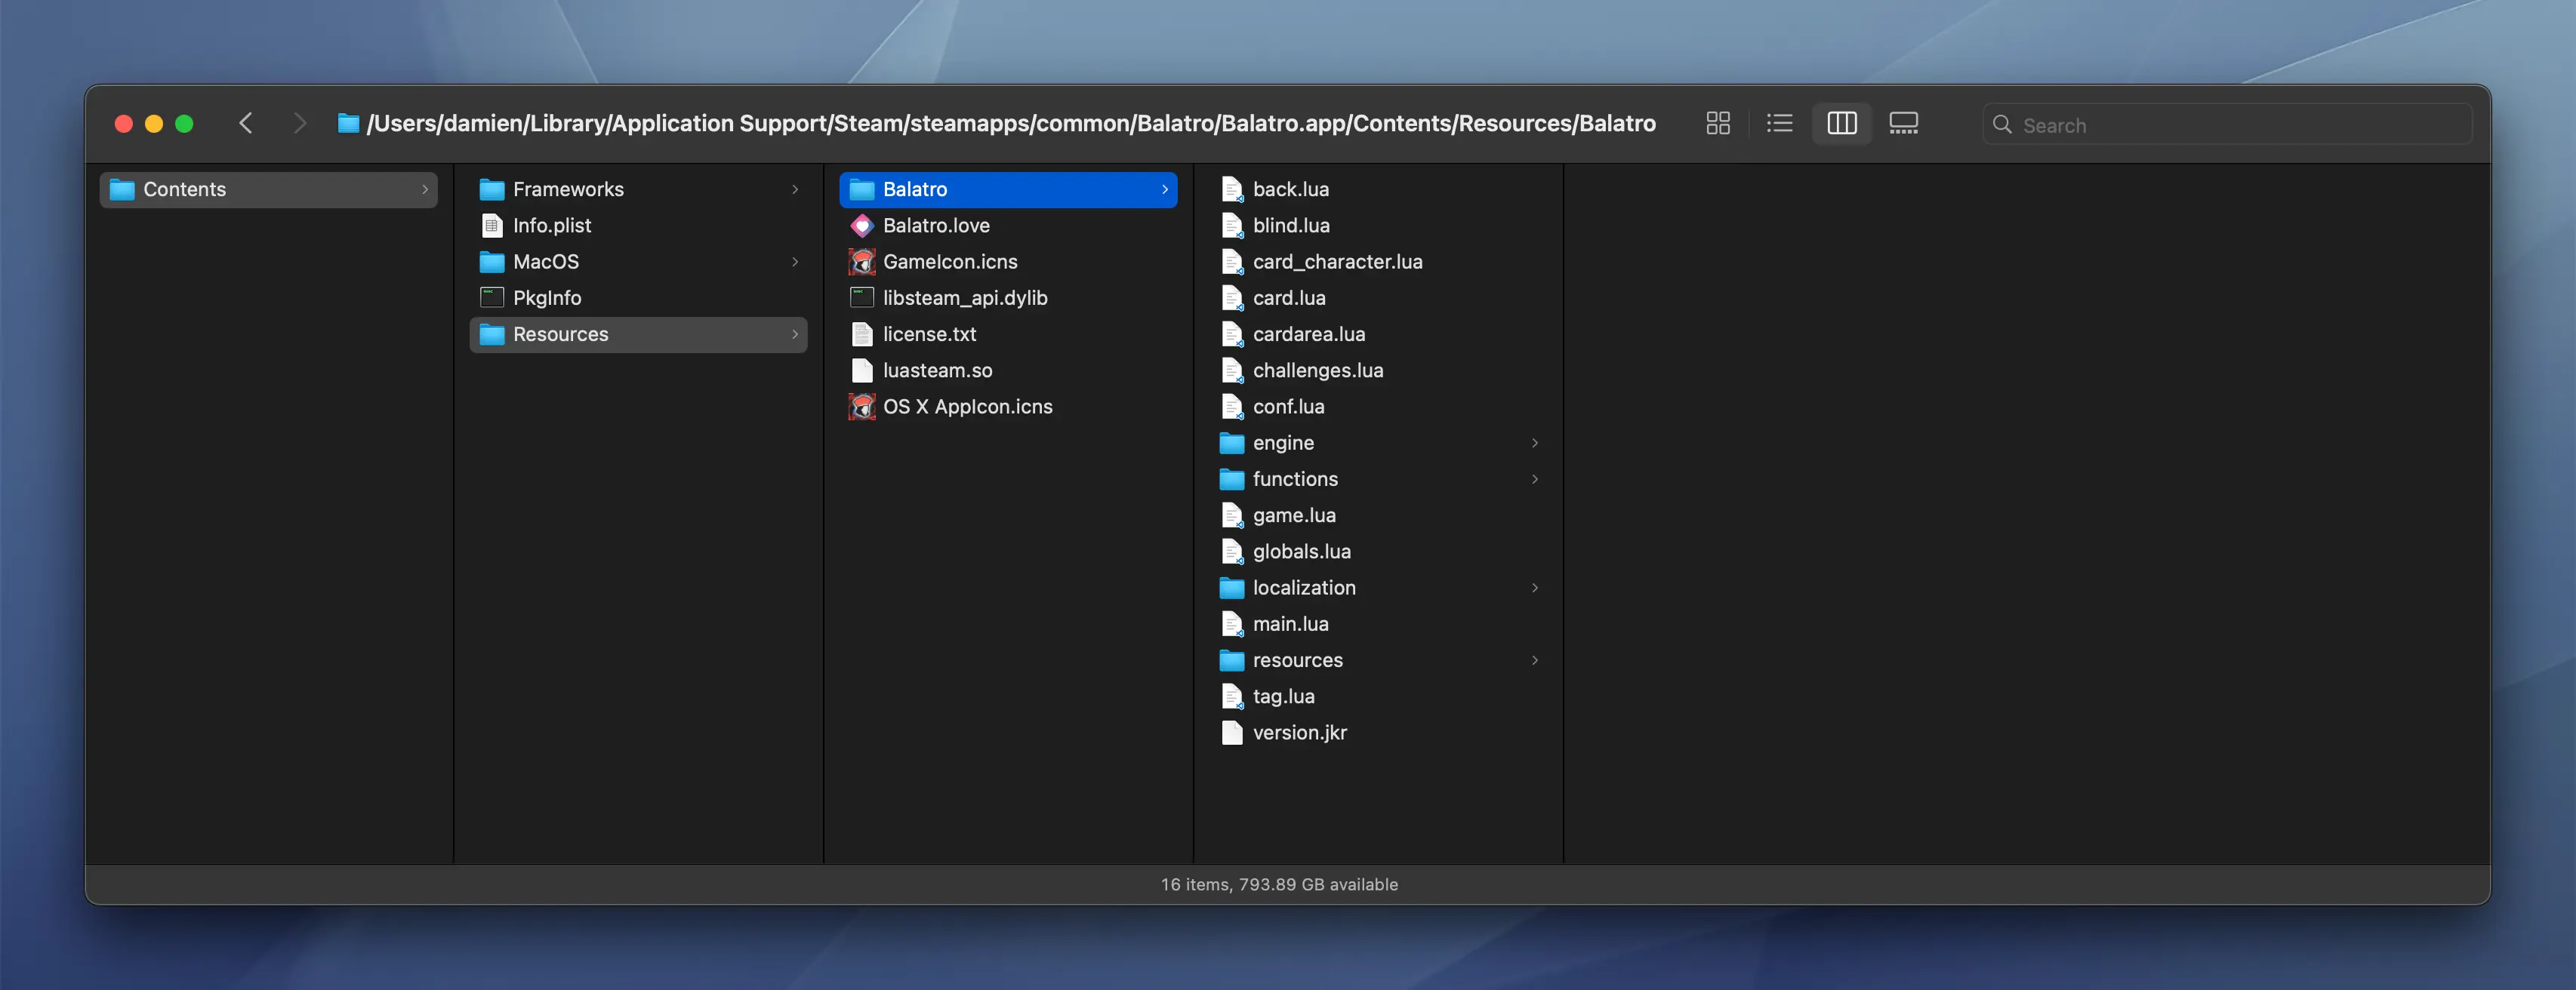Screen dimensions: 2576x990
Task: Click the back.lua file icon
Action: point(1231,189)
